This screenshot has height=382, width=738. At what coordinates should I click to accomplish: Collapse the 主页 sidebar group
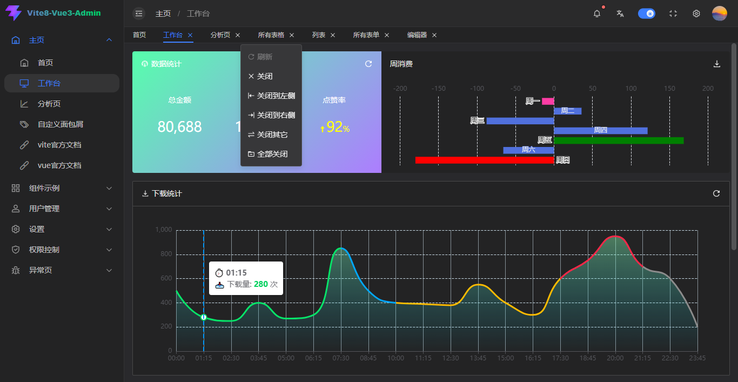(62, 40)
